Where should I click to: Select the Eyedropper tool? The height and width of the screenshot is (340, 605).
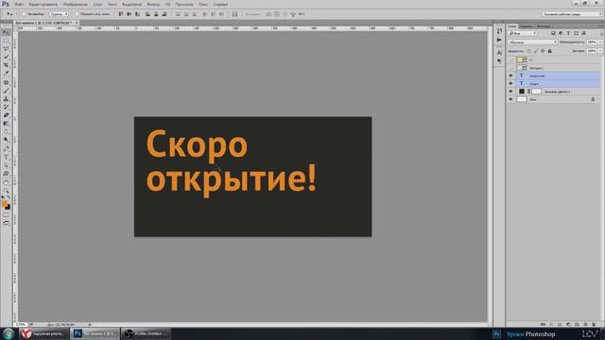point(6,74)
